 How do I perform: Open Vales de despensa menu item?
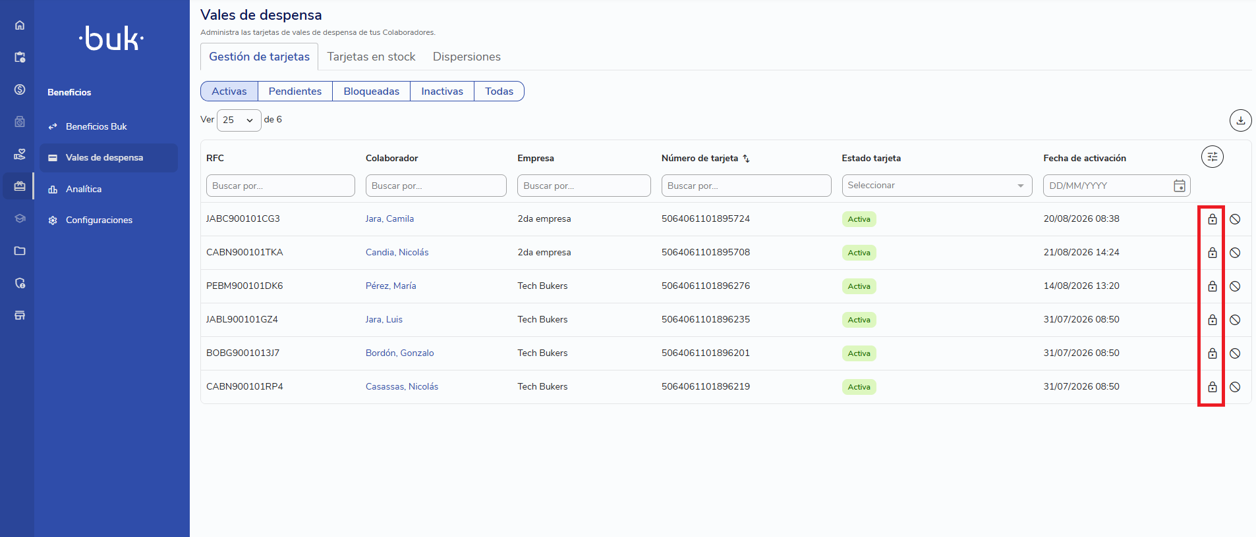click(109, 158)
